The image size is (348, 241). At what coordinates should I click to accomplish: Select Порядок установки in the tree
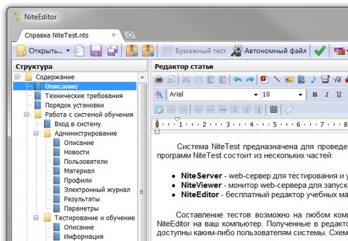75,105
